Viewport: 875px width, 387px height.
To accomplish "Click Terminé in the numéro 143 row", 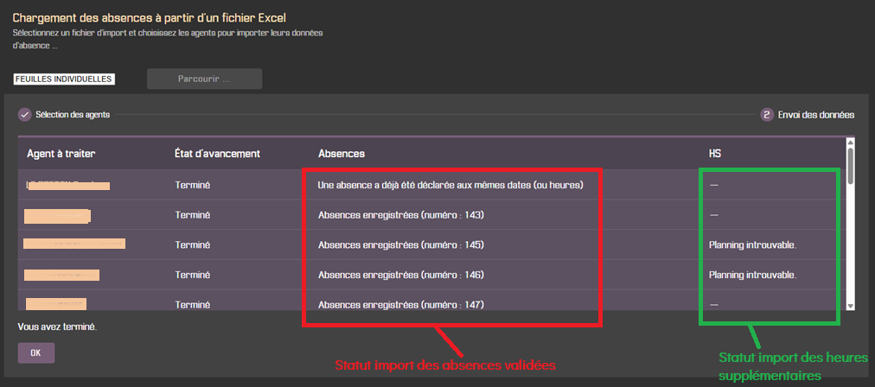I will point(193,215).
